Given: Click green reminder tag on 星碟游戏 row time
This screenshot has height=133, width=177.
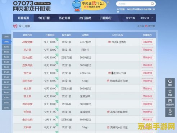Looking at the screenshot, I should pyautogui.click(x=57, y=109).
